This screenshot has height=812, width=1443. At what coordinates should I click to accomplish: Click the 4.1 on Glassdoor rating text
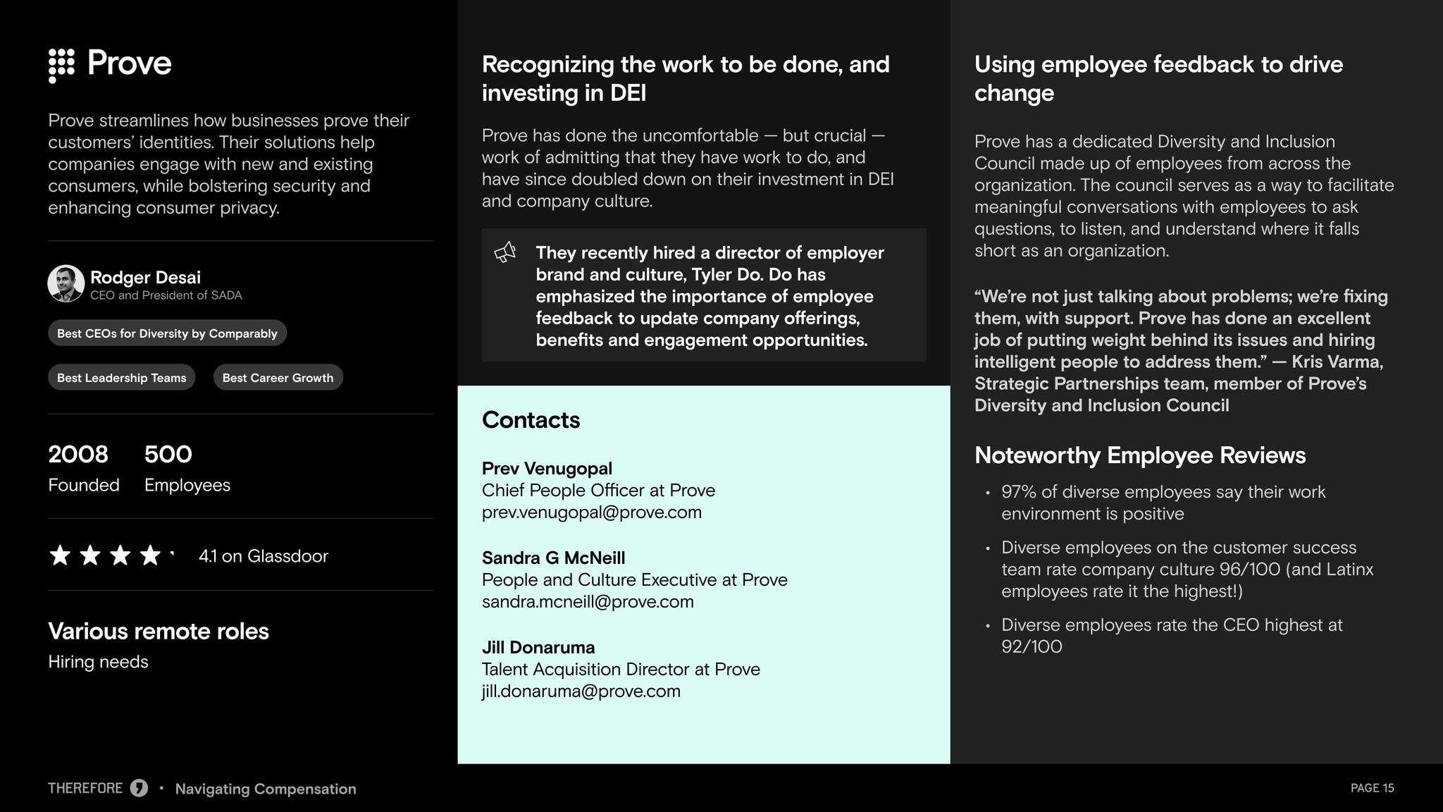tap(263, 556)
